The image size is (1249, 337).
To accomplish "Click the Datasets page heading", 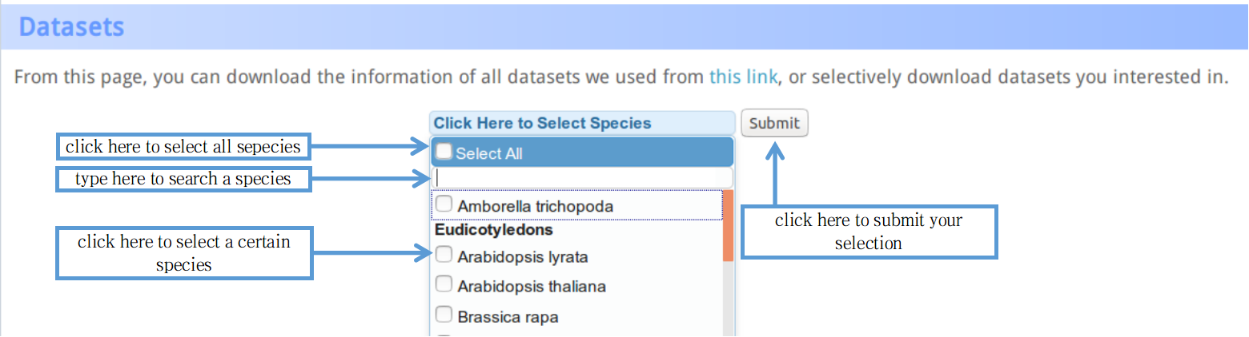I will click(71, 27).
